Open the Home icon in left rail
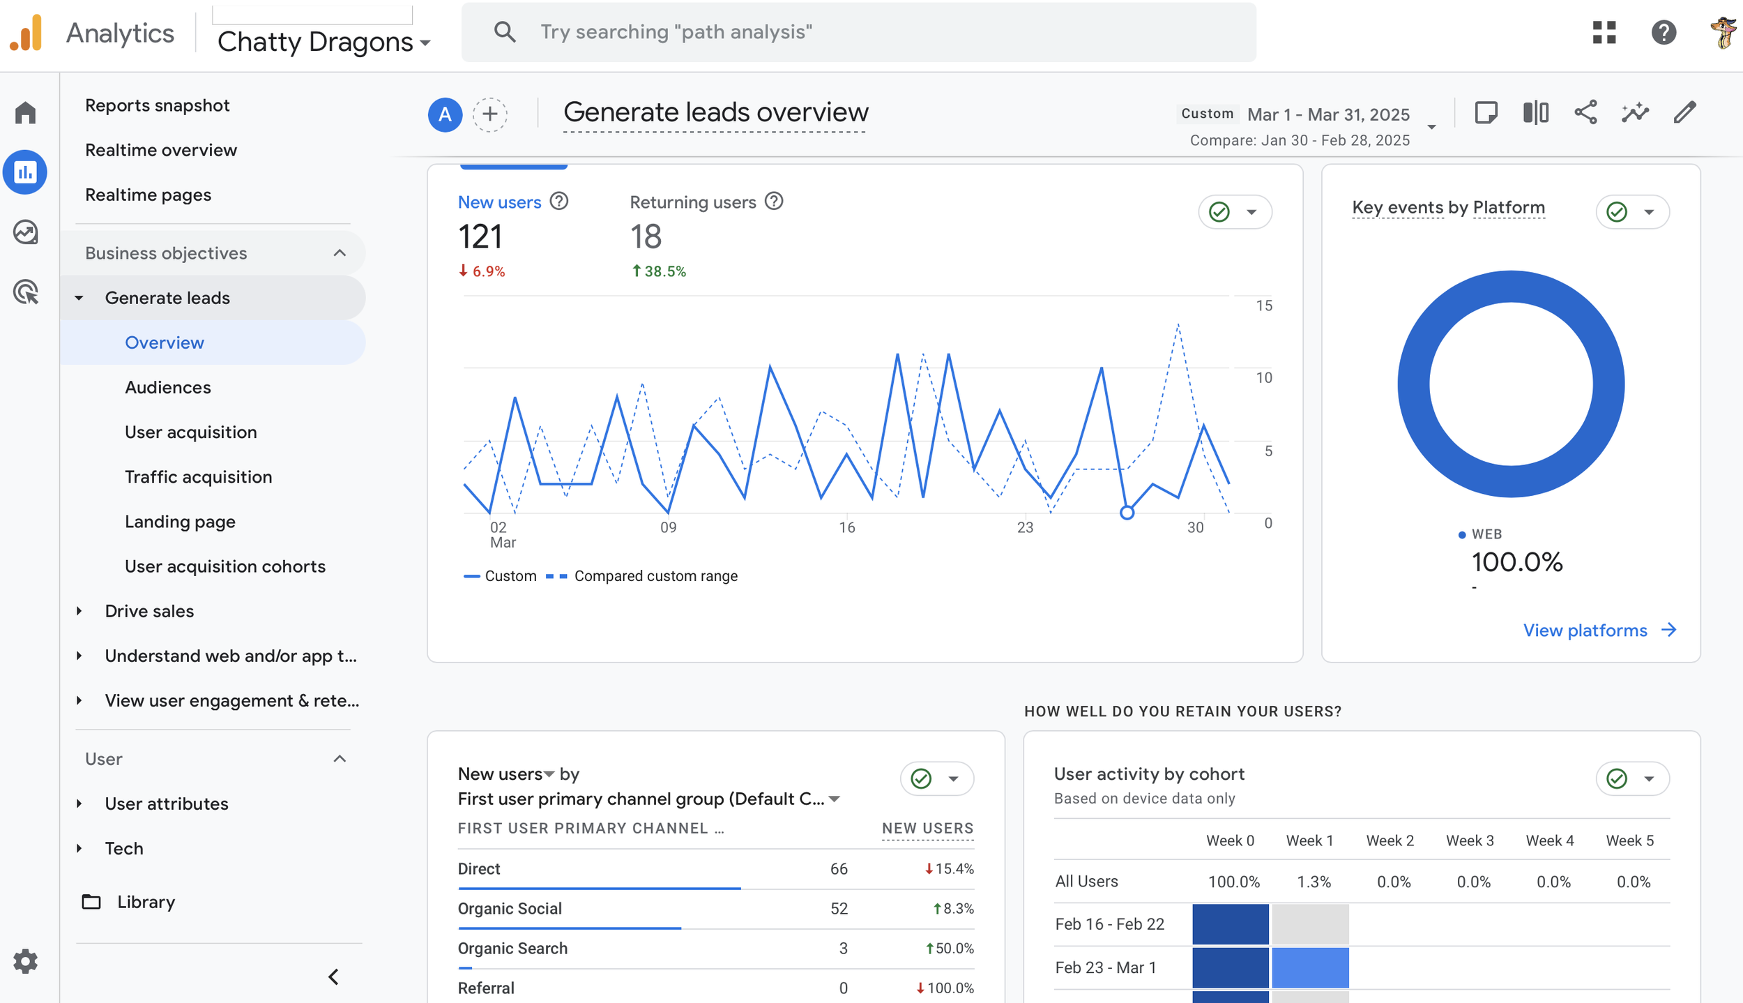 [x=26, y=112]
